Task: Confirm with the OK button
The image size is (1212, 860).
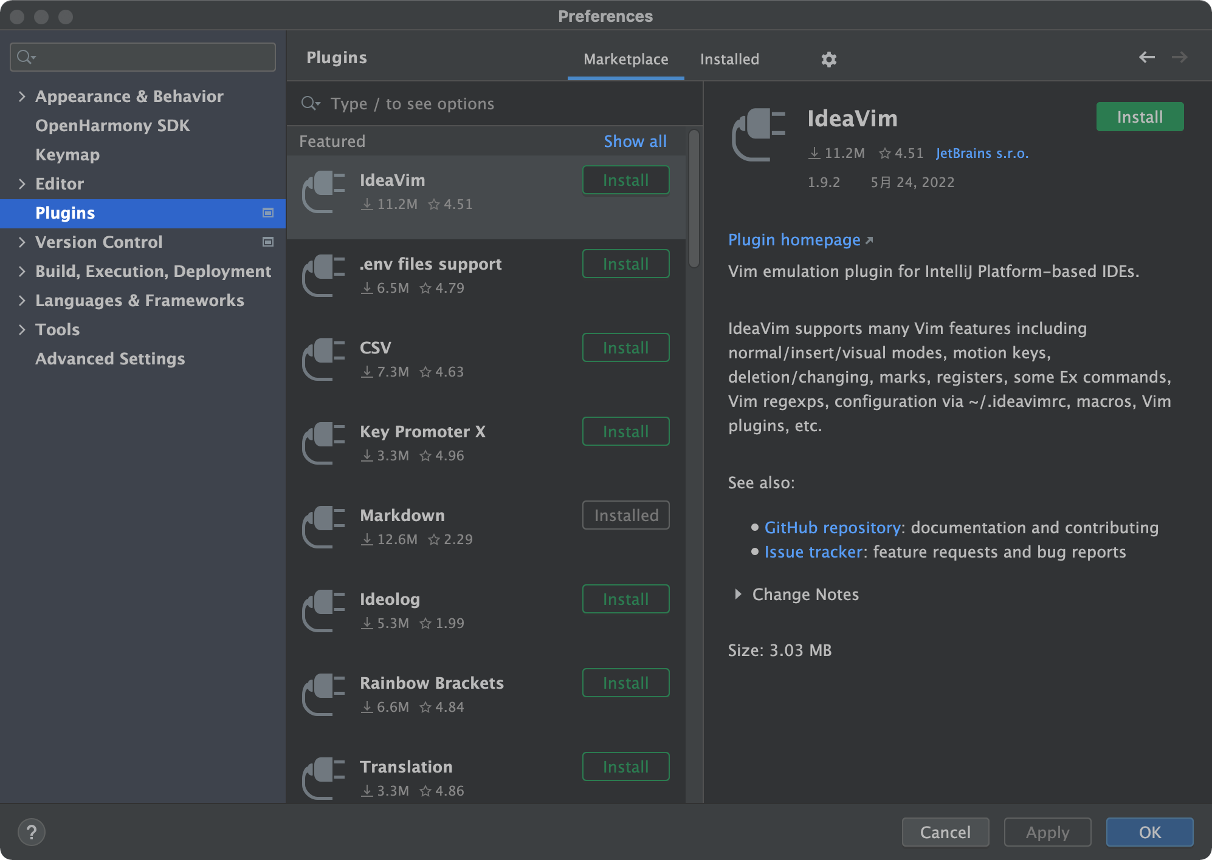Action: tap(1149, 832)
